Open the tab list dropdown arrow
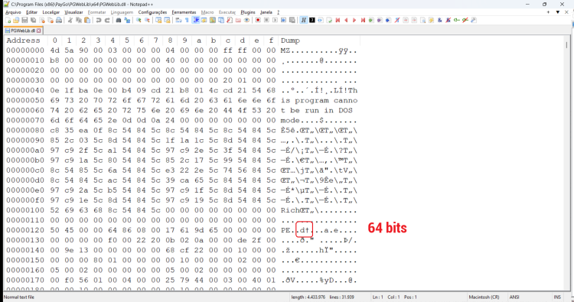The width and height of the screenshot is (574, 302). pos(557,12)
